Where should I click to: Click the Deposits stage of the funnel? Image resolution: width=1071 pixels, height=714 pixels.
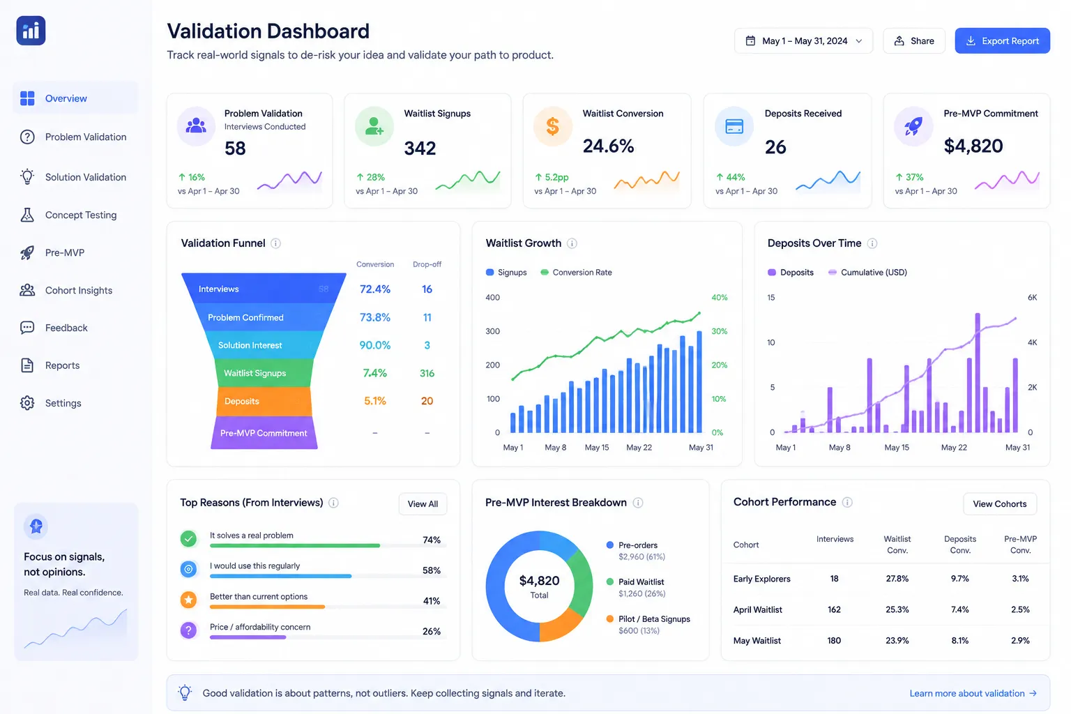click(264, 401)
